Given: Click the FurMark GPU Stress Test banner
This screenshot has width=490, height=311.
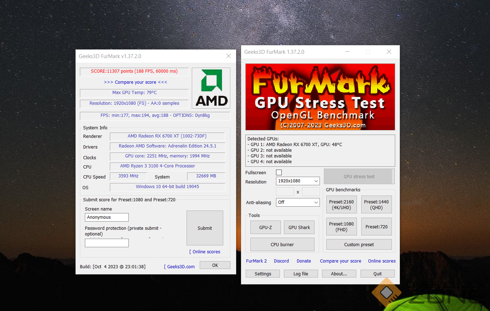Looking at the screenshot, I should tap(320, 97).
